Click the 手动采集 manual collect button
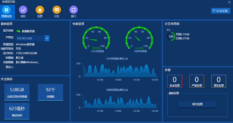The height and width of the screenshot is (123, 233). [x=221, y=11]
